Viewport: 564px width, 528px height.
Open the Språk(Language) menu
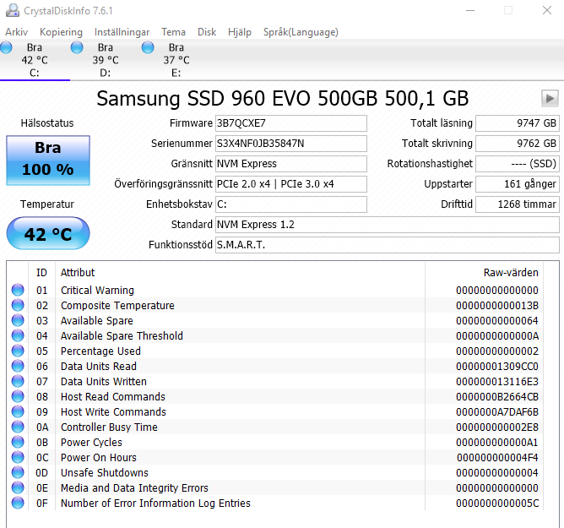(x=301, y=32)
